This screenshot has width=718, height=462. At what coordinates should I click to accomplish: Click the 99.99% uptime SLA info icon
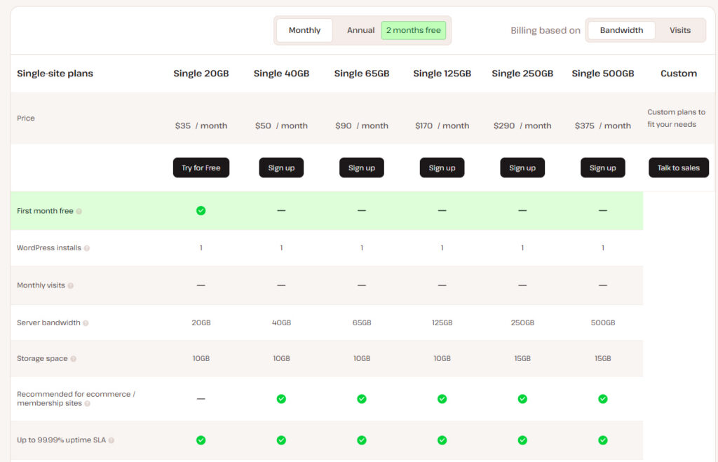click(x=111, y=440)
